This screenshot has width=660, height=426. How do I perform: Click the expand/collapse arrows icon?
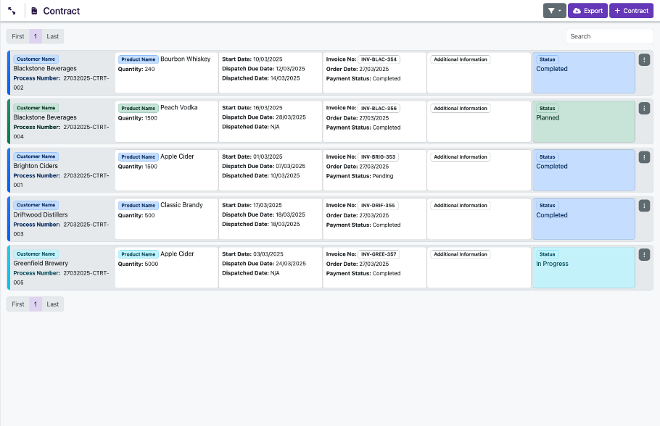pyautogui.click(x=12, y=11)
